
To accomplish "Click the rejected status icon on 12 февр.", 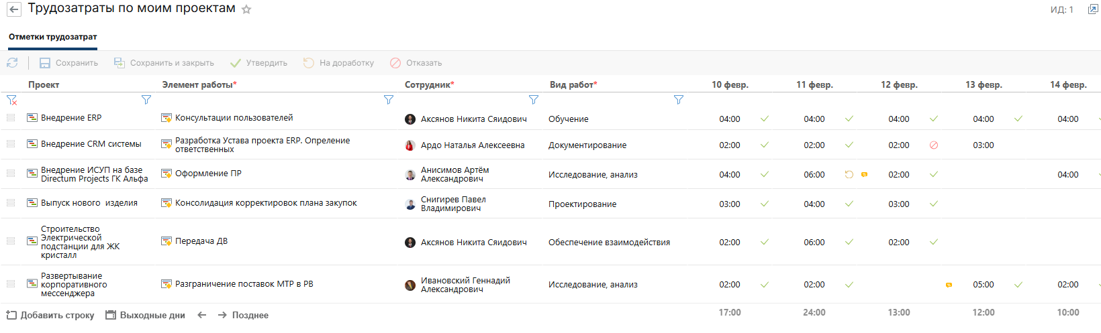I will 933,145.
